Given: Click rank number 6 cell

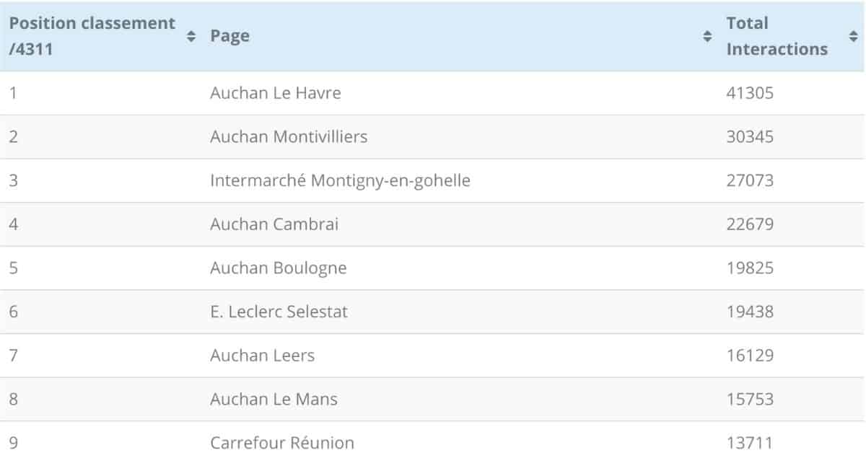Looking at the screenshot, I should pyautogui.click(x=13, y=312).
